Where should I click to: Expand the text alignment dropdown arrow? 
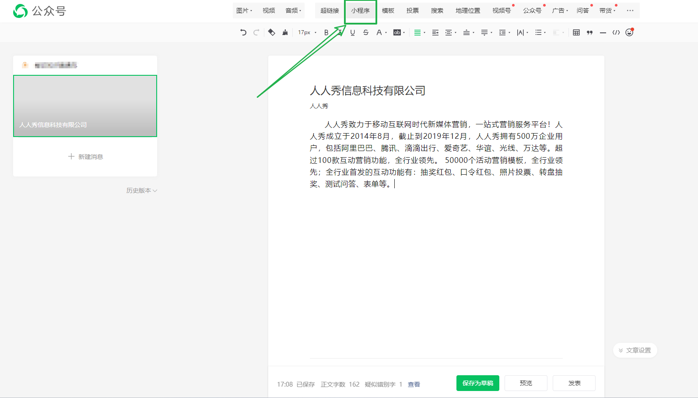[x=424, y=32]
